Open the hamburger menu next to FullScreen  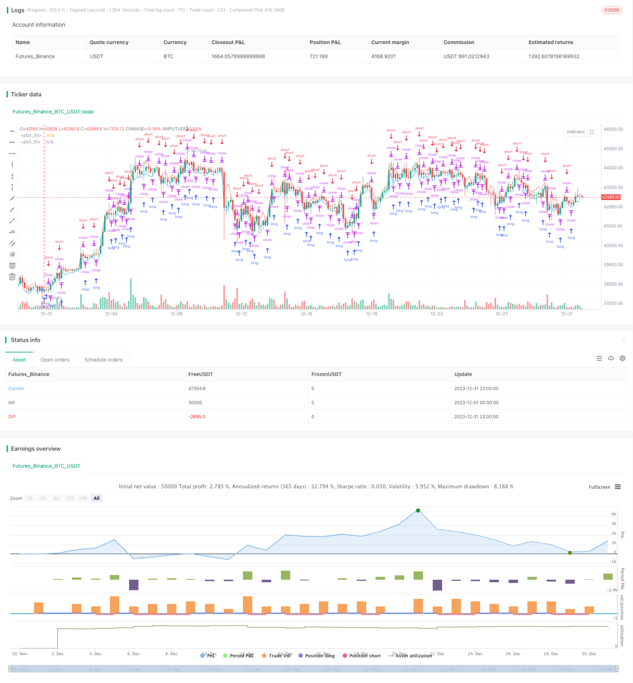tap(618, 487)
